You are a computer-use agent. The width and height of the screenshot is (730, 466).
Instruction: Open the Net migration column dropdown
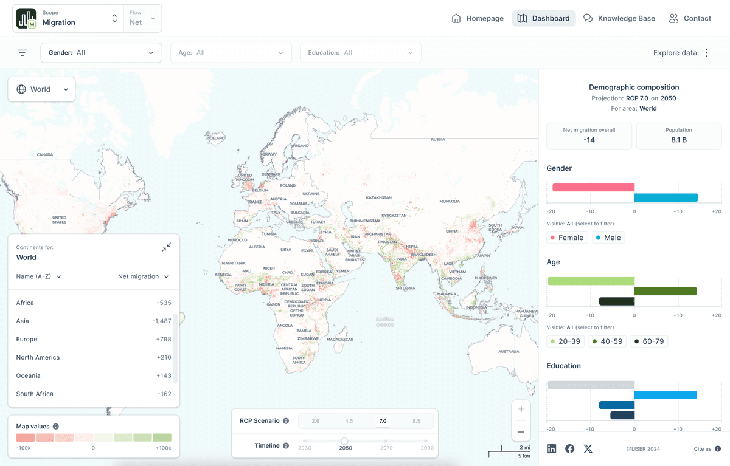(x=144, y=276)
